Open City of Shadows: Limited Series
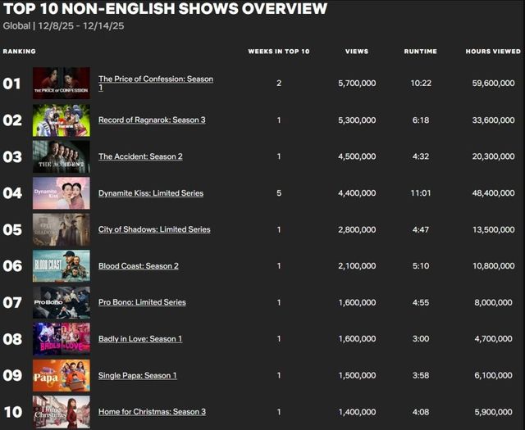Image resolution: width=525 pixels, height=430 pixels. [153, 229]
